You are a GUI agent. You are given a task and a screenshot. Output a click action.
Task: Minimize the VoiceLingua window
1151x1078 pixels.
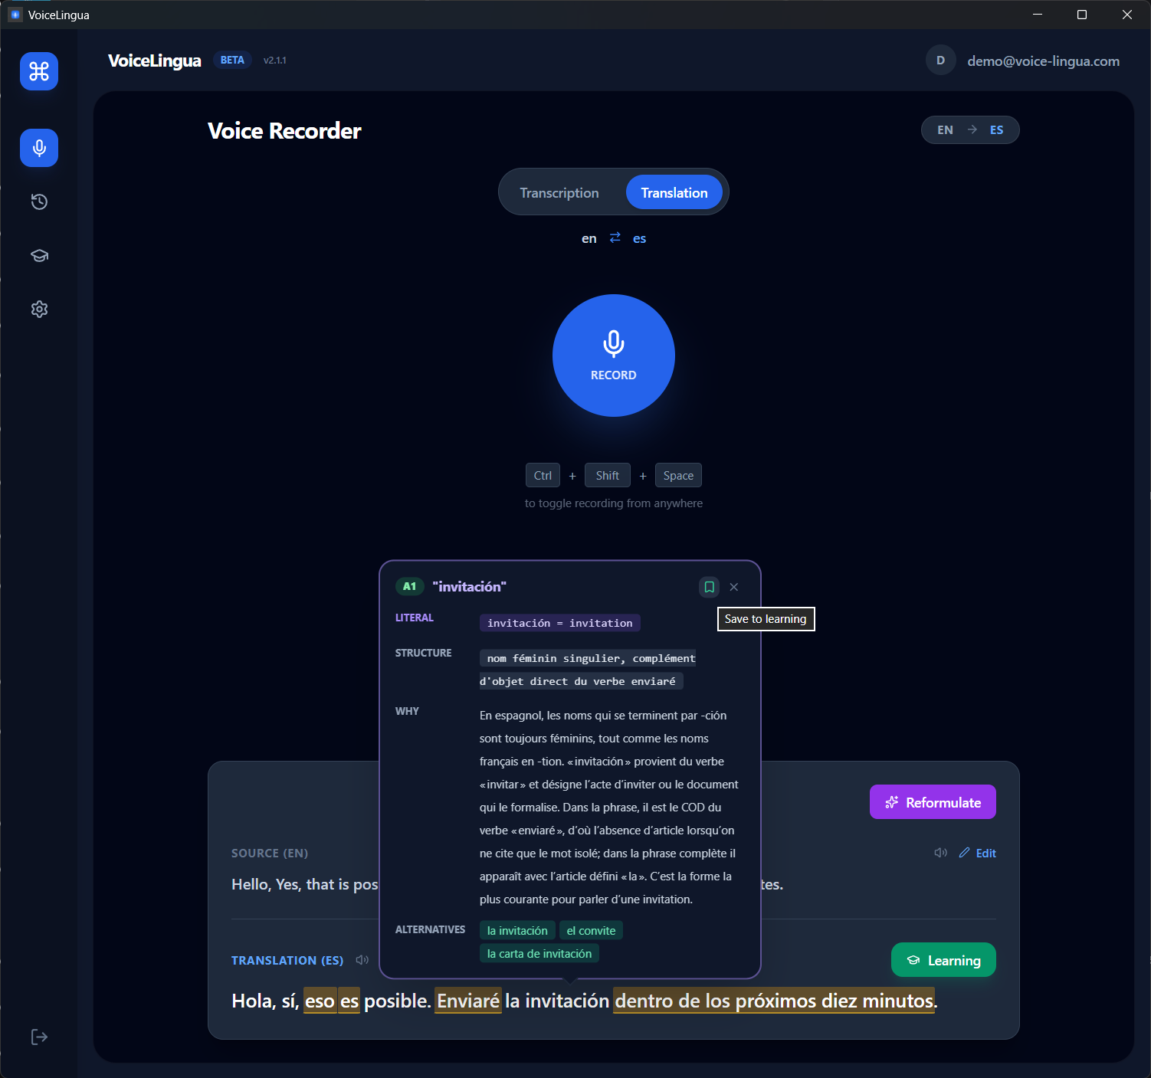point(1038,15)
